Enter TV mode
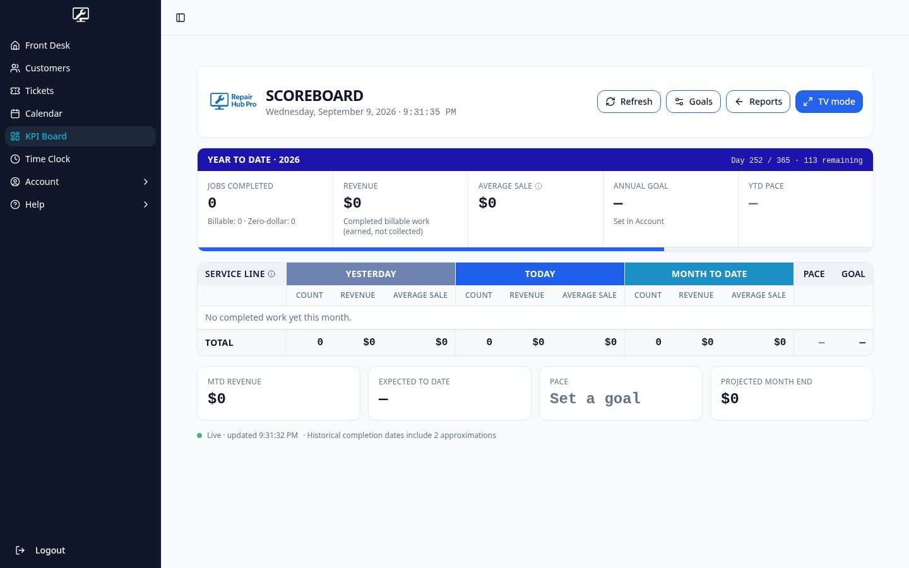Viewport: 909px width, 568px height. point(829,102)
